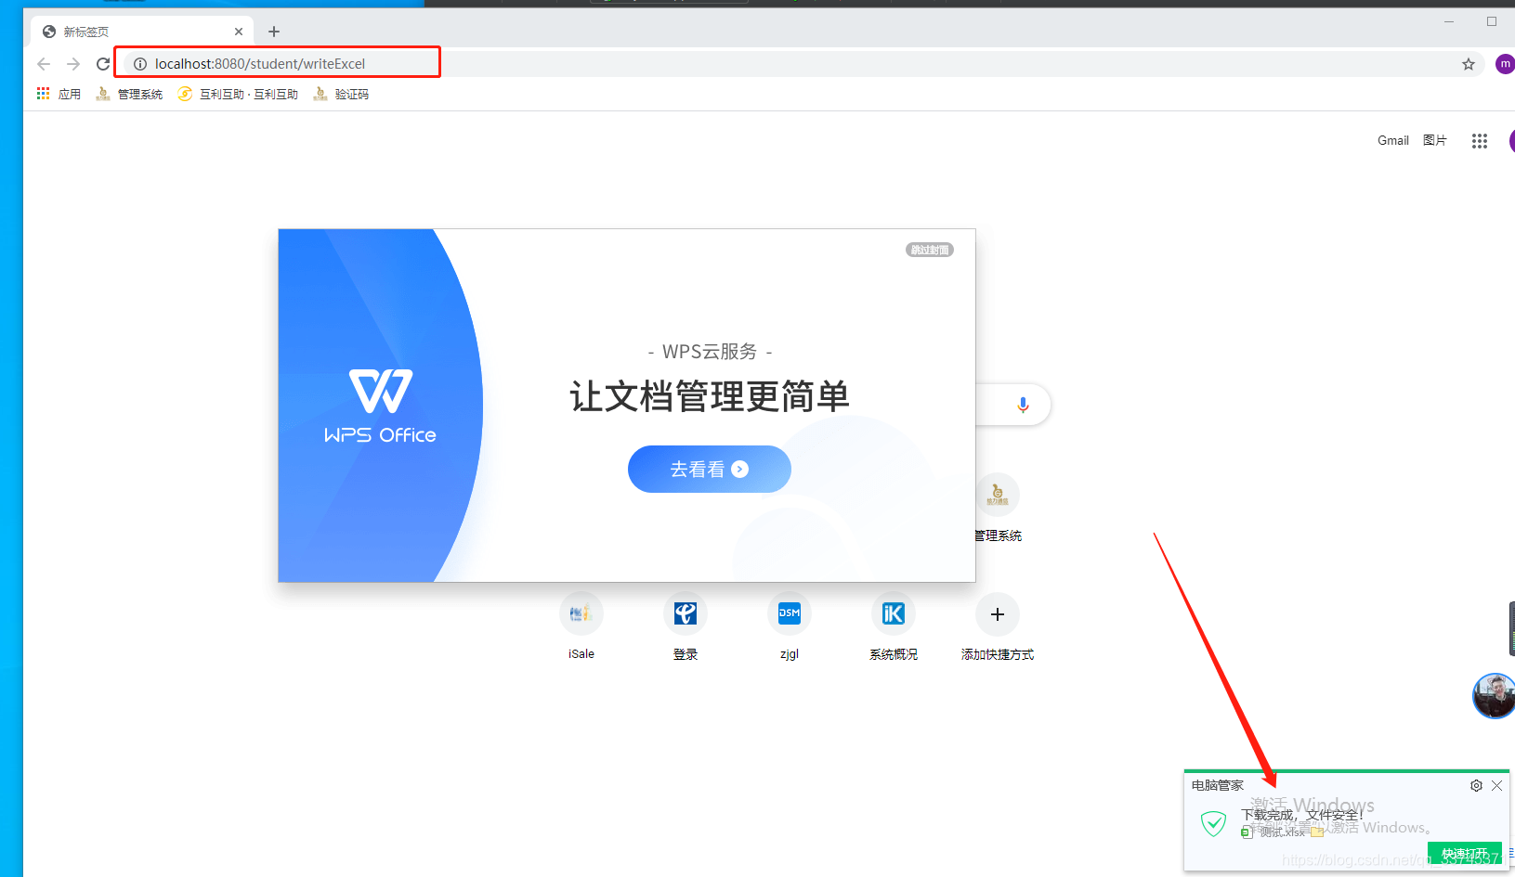Viewport: 1515px width, 877px height.
Task: Close the 电脑管家 download popup
Action: pyautogui.click(x=1496, y=785)
